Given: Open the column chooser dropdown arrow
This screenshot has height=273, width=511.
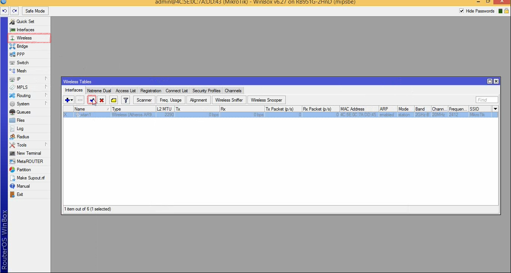Looking at the screenshot, I should click(x=495, y=109).
